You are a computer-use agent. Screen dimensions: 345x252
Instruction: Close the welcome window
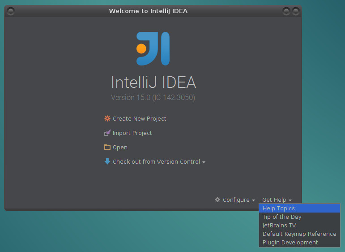pyautogui.click(x=296, y=11)
